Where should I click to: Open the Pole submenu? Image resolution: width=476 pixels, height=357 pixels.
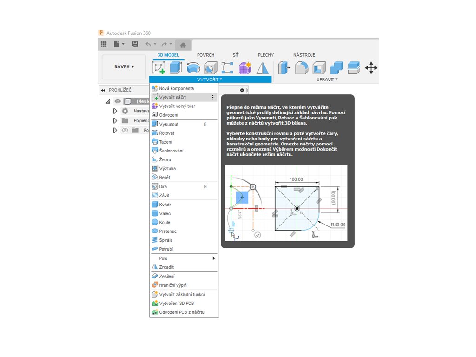pyautogui.click(x=184, y=258)
